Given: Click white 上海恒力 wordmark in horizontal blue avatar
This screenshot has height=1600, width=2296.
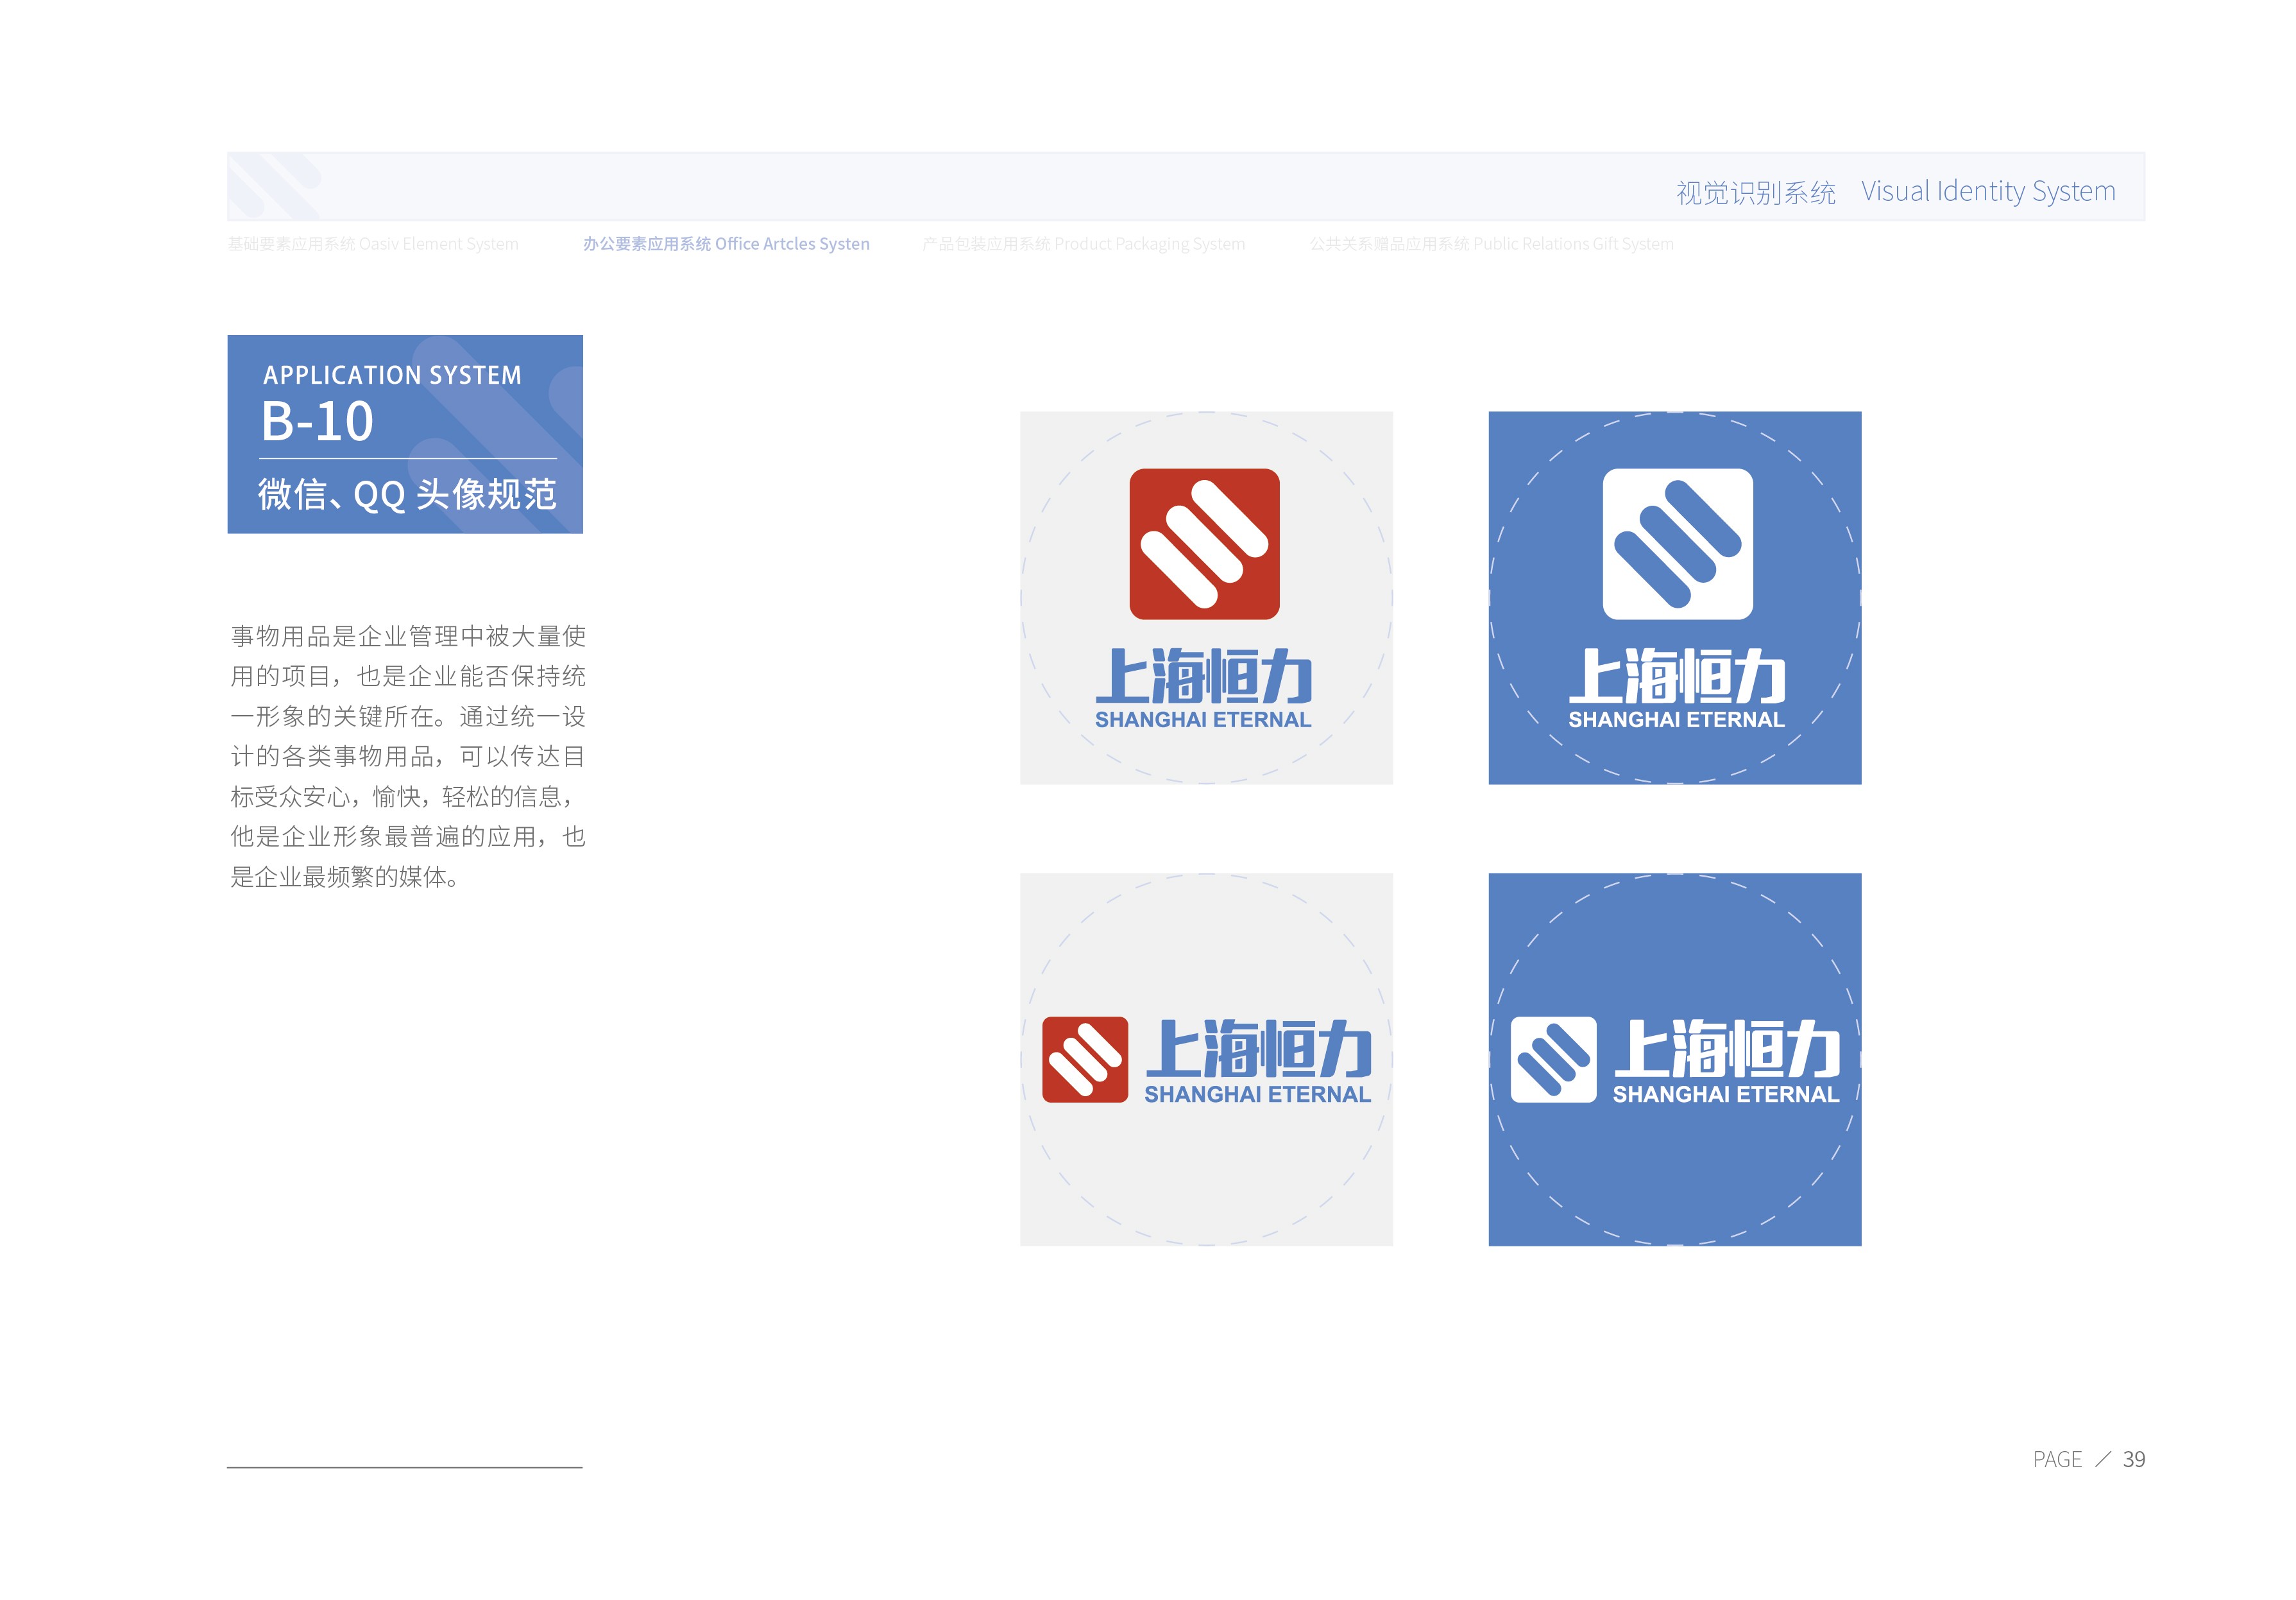Looking at the screenshot, I should (x=1727, y=1047).
